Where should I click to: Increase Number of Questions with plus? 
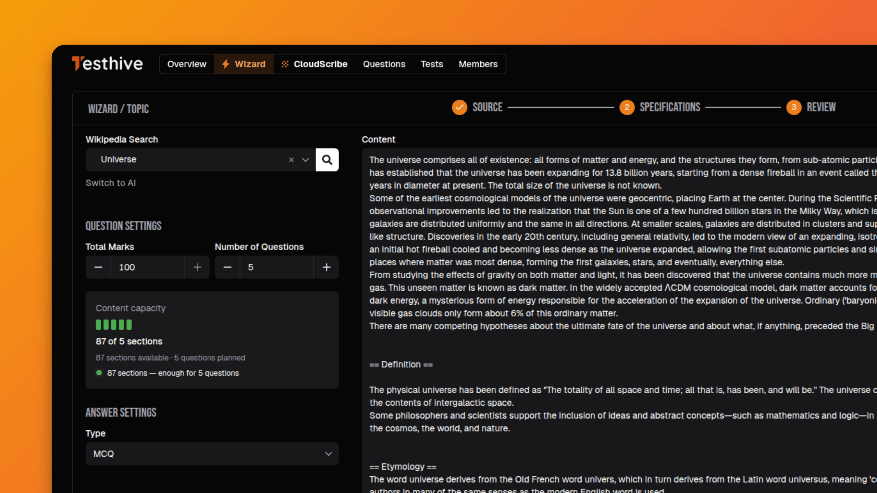326,267
